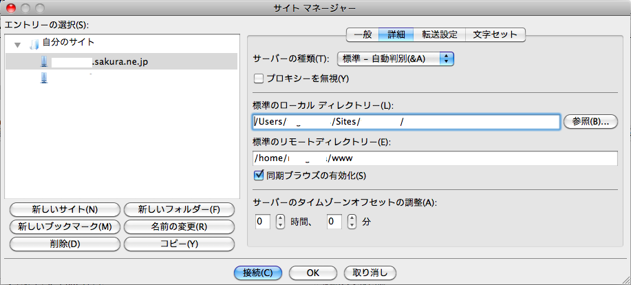Click the second site entry's server icon
Viewport: 631px width, 285px height.
click(45, 78)
